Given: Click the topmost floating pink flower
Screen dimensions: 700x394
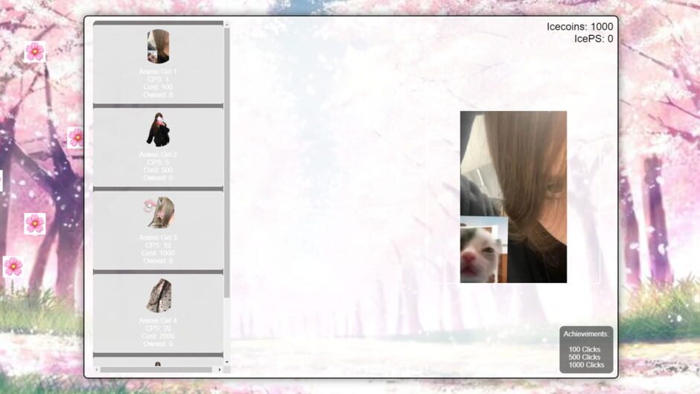Looking at the screenshot, I should click(x=34, y=51).
